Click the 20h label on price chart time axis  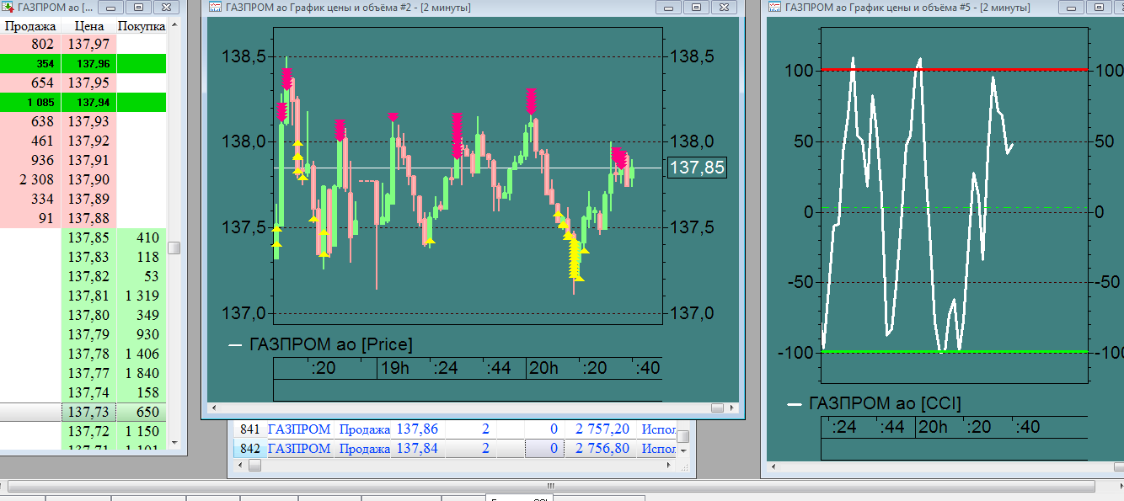543,368
